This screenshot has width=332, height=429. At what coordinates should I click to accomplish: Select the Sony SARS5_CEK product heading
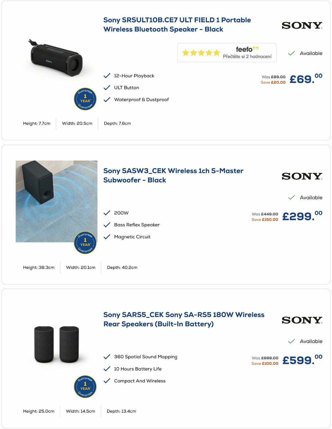click(x=184, y=319)
